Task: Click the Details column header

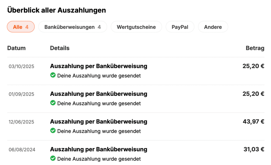Action: [x=60, y=48]
